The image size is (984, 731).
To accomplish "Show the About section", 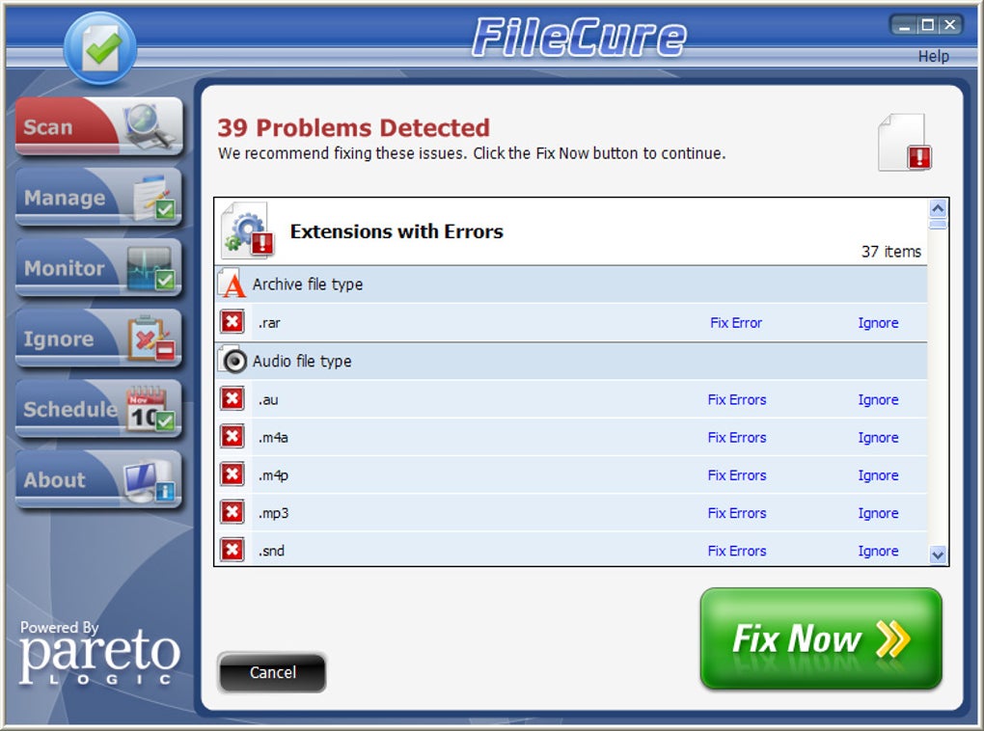I will coord(98,479).
